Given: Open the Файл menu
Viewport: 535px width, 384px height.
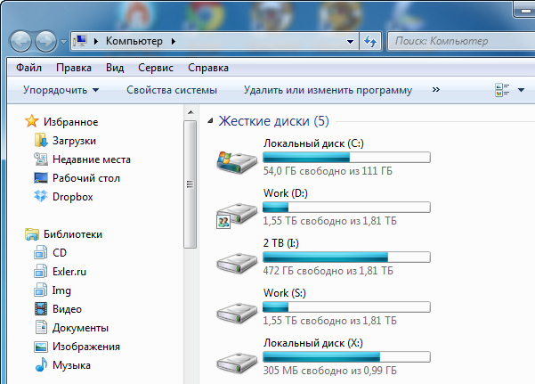Looking at the screenshot, I should click(28, 68).
